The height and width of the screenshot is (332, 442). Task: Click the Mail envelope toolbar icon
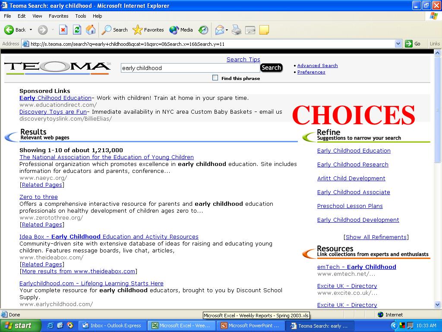point(220,30)
